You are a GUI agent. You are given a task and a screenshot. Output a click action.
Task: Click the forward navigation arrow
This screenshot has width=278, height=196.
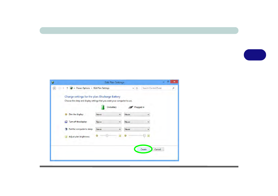click(x=59, y=88)
